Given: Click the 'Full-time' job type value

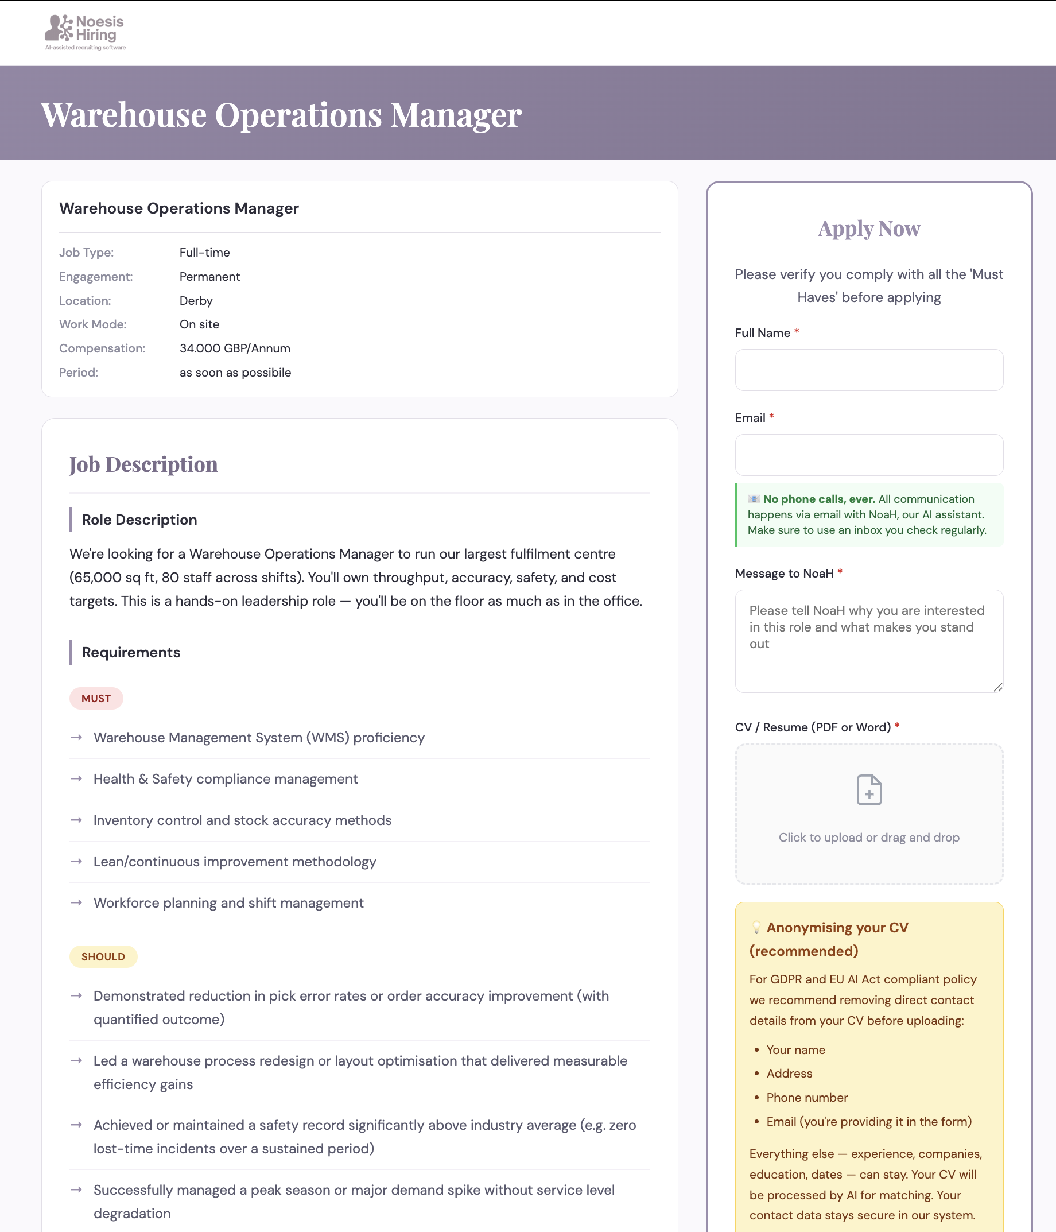Looking at the screenshot, I should pos(204,252).
